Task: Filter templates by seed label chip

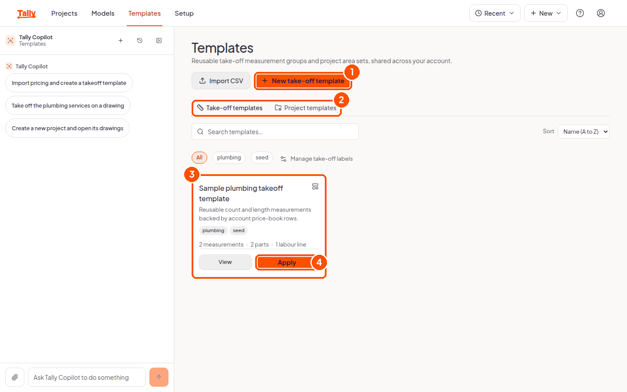Action: [262, 158]
